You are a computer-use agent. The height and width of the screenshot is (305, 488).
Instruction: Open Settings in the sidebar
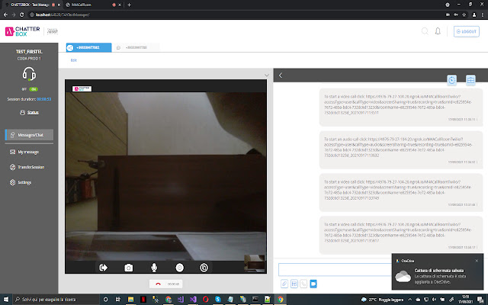point(24,182)
